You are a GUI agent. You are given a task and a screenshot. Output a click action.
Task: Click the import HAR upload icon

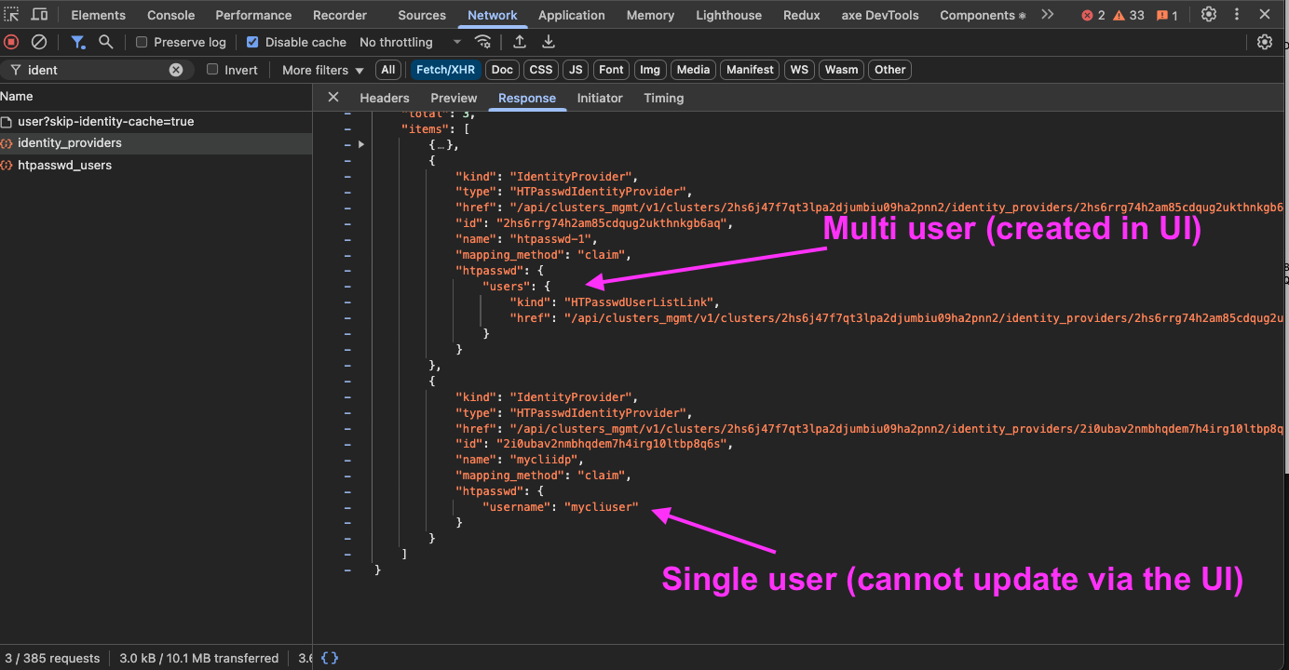pyautogui.click(x=520, y=42)
